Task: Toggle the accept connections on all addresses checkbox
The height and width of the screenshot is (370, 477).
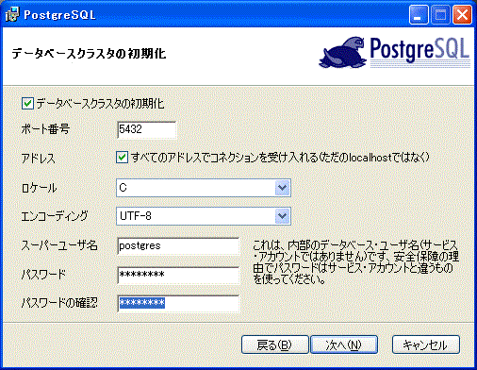Action: tap(122, 157)
